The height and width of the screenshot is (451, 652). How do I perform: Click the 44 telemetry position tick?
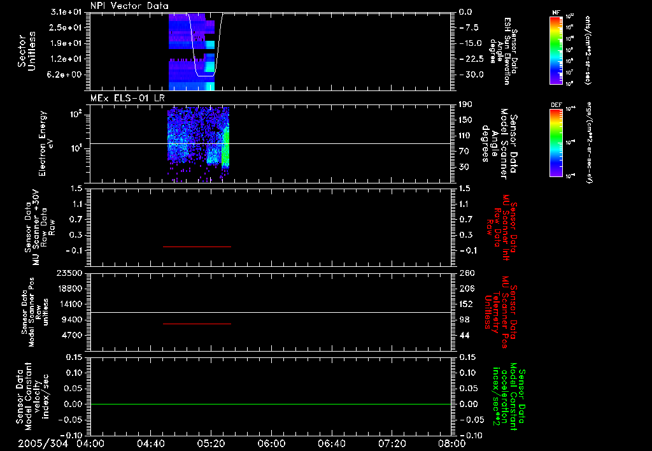[x=464, y=336]
